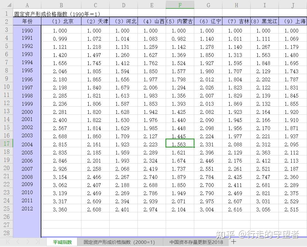Add a new worksheet with the plus icon

click(x=234, y=242)
